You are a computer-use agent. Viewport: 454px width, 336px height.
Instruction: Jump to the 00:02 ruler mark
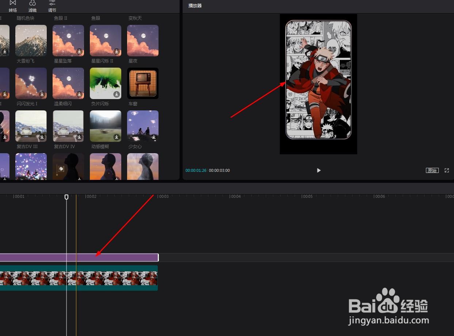pyautogui.click(x=91, y=197)
